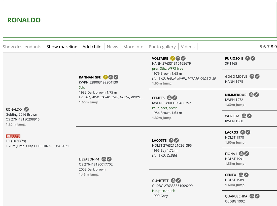Click the edit pencil icon next to RONALDO

tap(26, 109)
